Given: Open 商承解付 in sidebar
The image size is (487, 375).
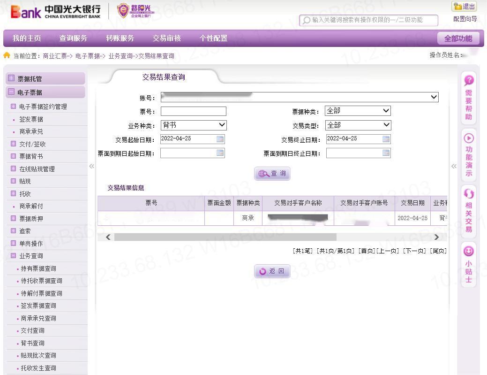Looking at the screenshot, I should [31, 206].
